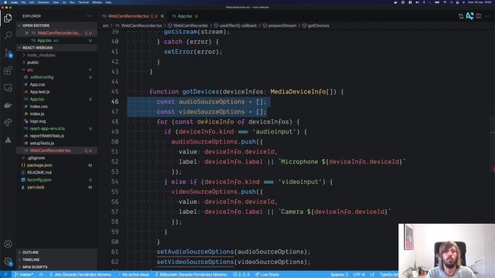
Task: Open the View menu in menu bar
Action: pyautogui.click(x=56, y=2)
